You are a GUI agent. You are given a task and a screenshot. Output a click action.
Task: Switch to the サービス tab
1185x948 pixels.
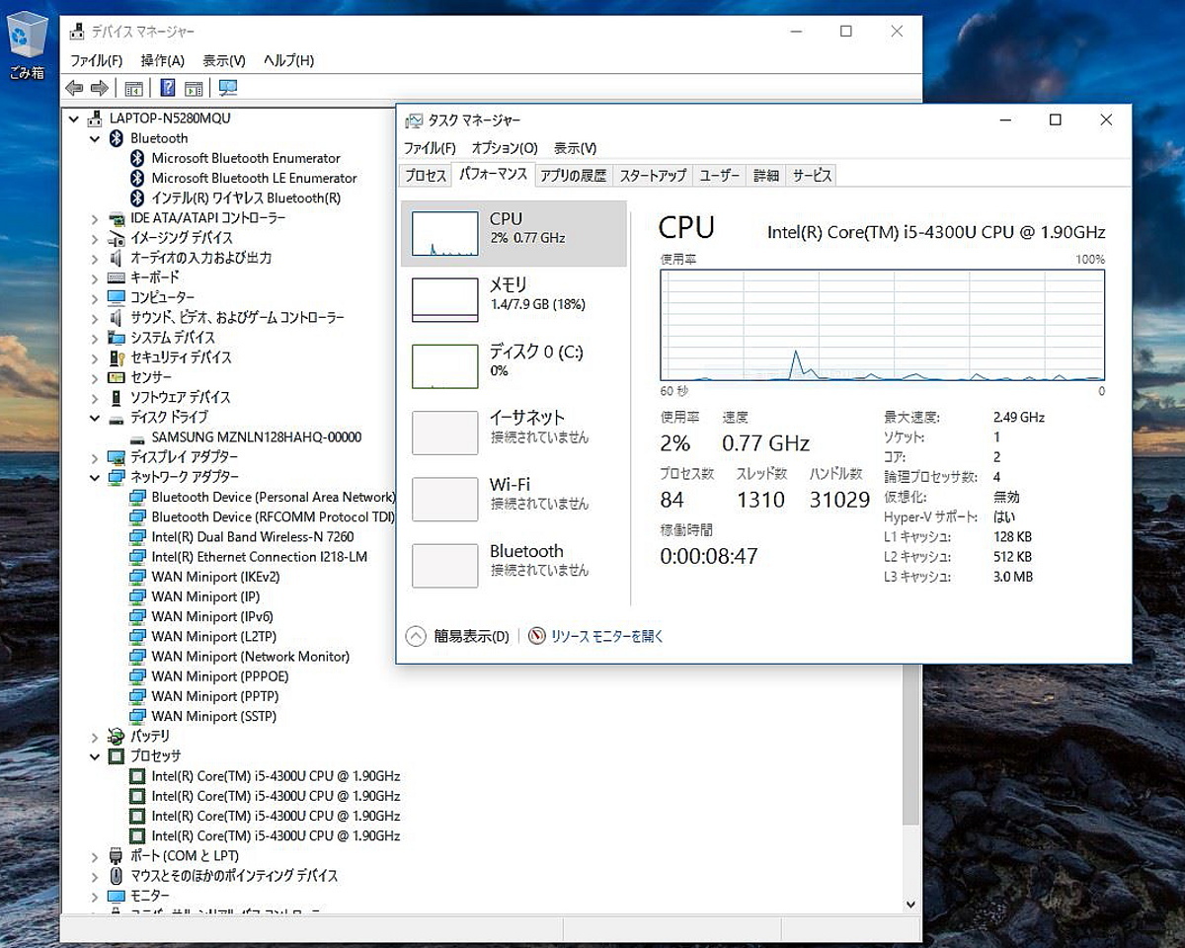click(812, 176)
